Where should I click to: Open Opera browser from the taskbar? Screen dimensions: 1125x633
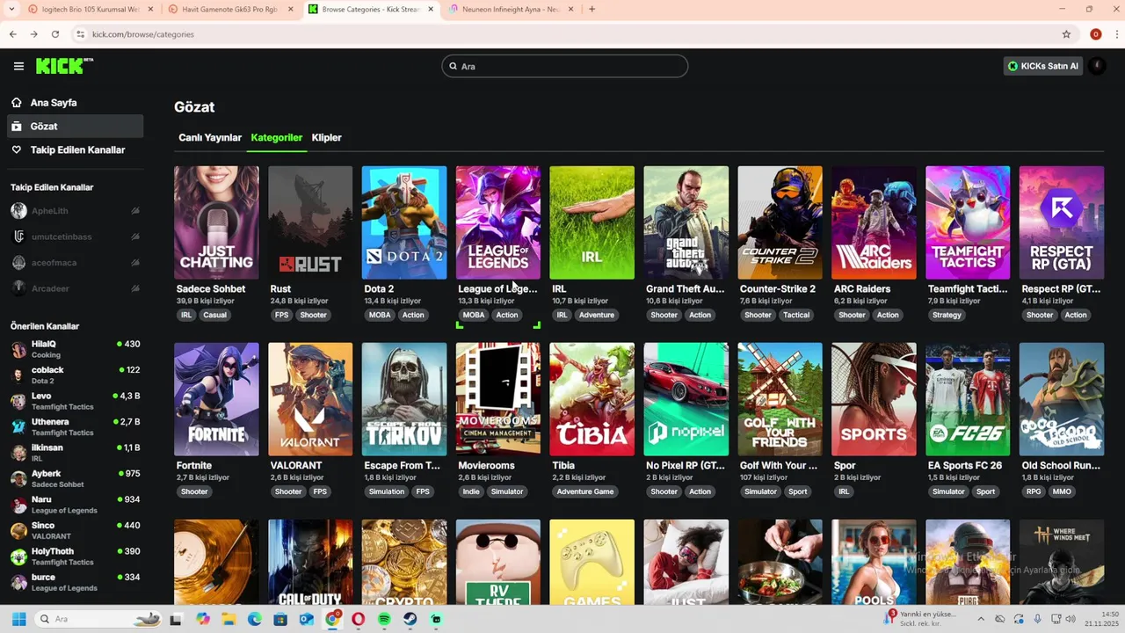[x=359, y=619]
